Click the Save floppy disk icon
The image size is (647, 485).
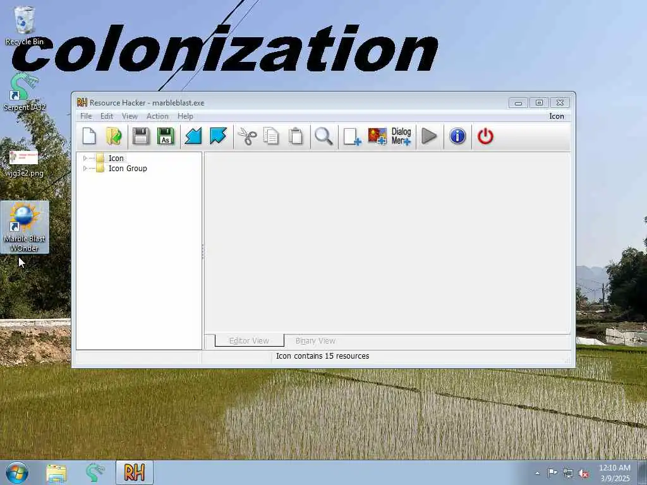141,136
